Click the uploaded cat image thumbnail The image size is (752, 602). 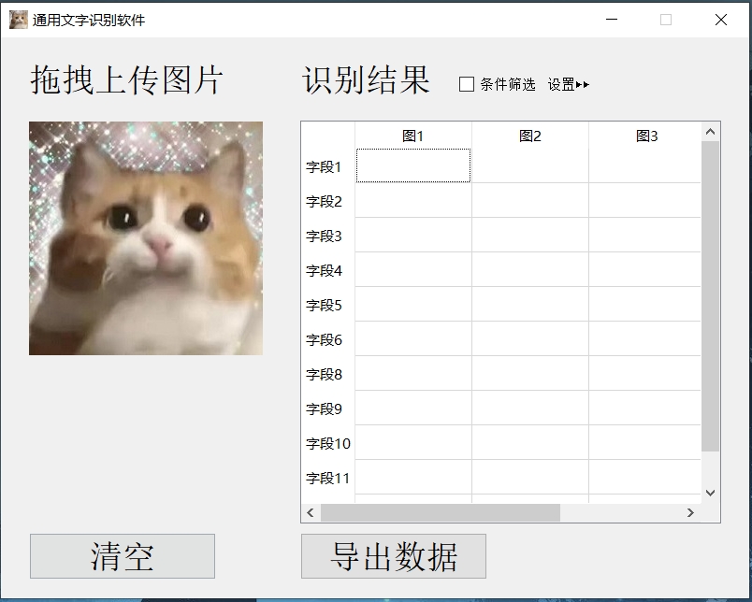click(145, 236)
